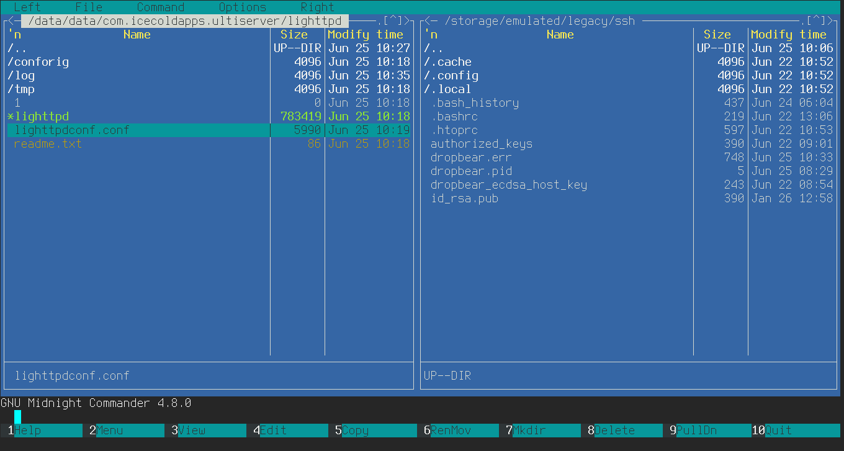Select the /conforig directory in left panel

[x=38, y=62]
